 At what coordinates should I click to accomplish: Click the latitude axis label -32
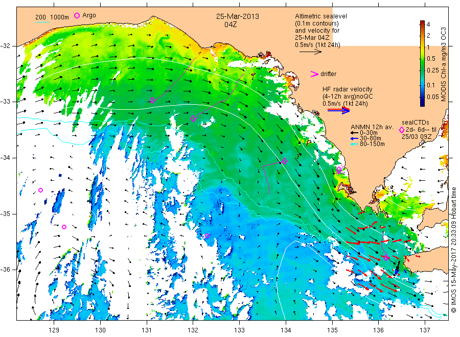click(x=5, y=46)
